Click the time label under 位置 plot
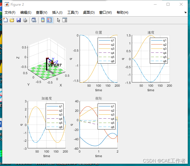This screenshot has width=190, height=166. pos(98,90)
